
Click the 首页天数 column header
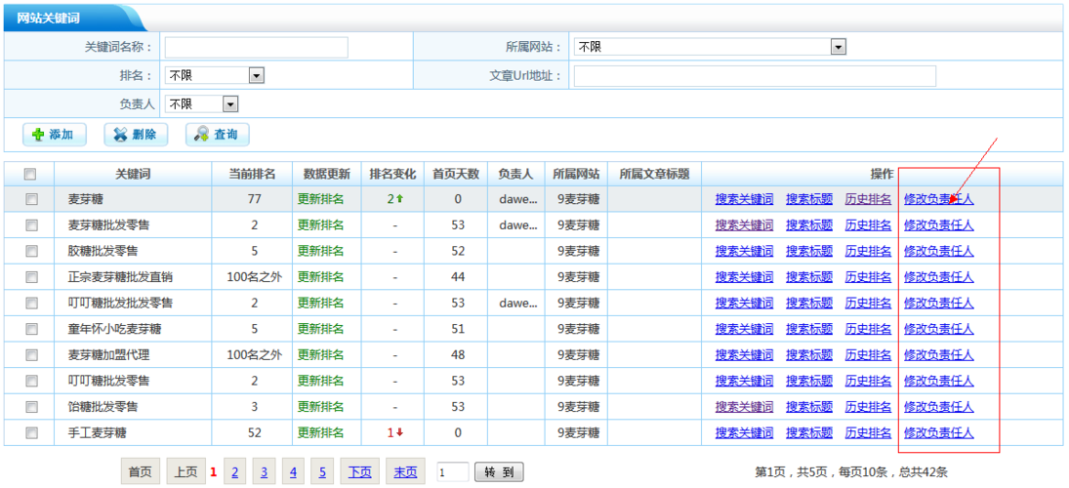457,175
